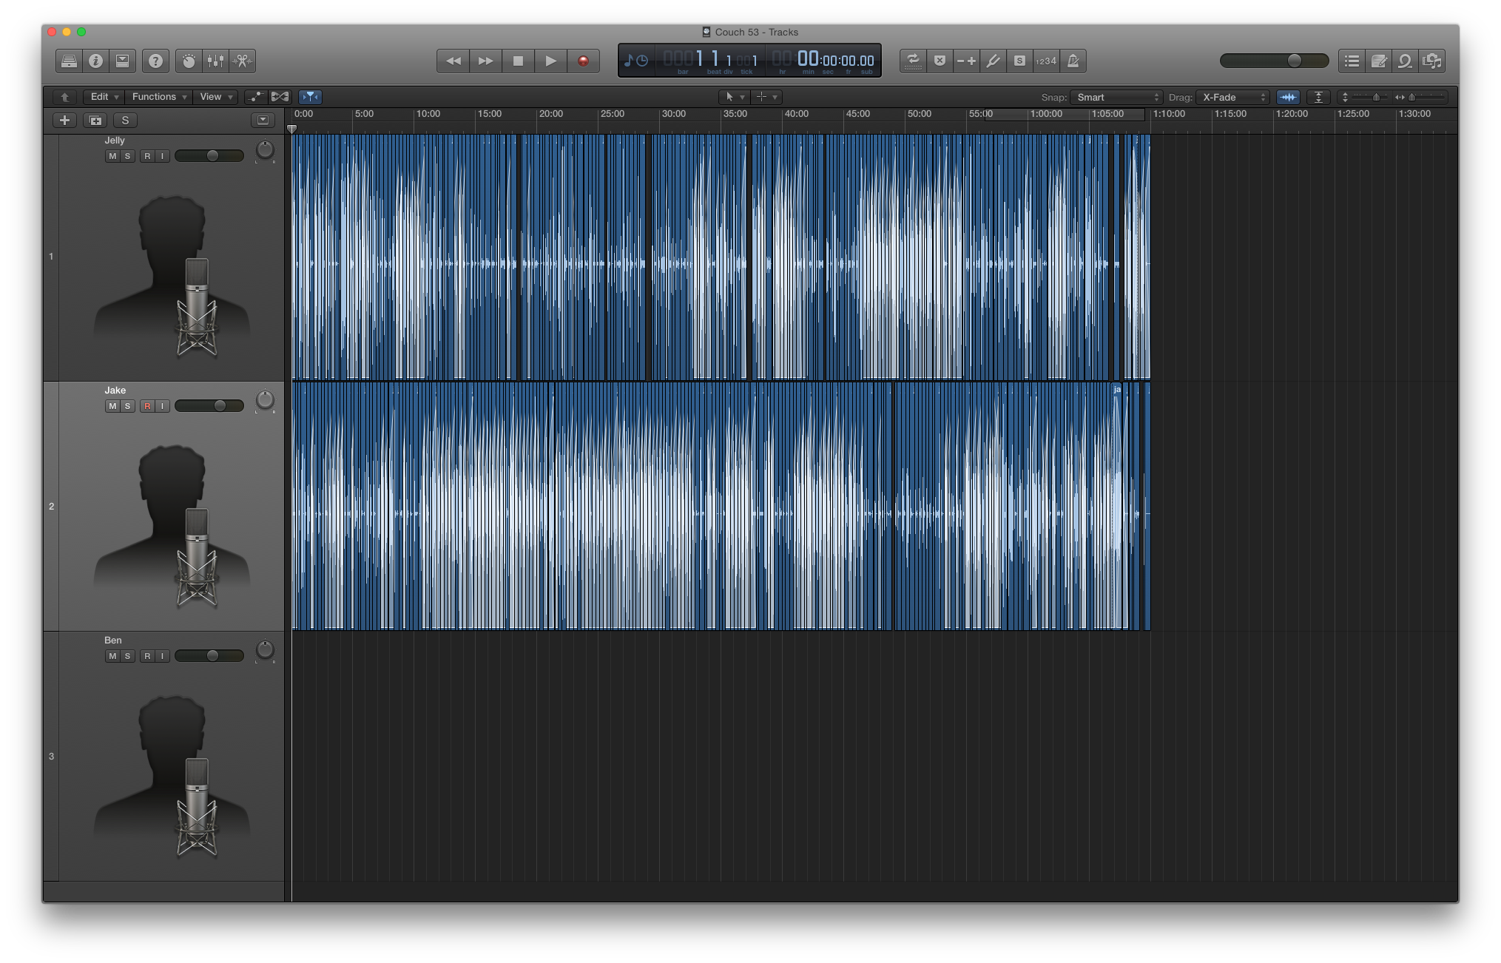
Task: Show Smart Controls knob button
Action: [x=189, y=61]
